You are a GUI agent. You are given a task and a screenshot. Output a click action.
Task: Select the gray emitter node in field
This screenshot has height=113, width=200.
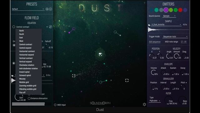tap(115, 32)
